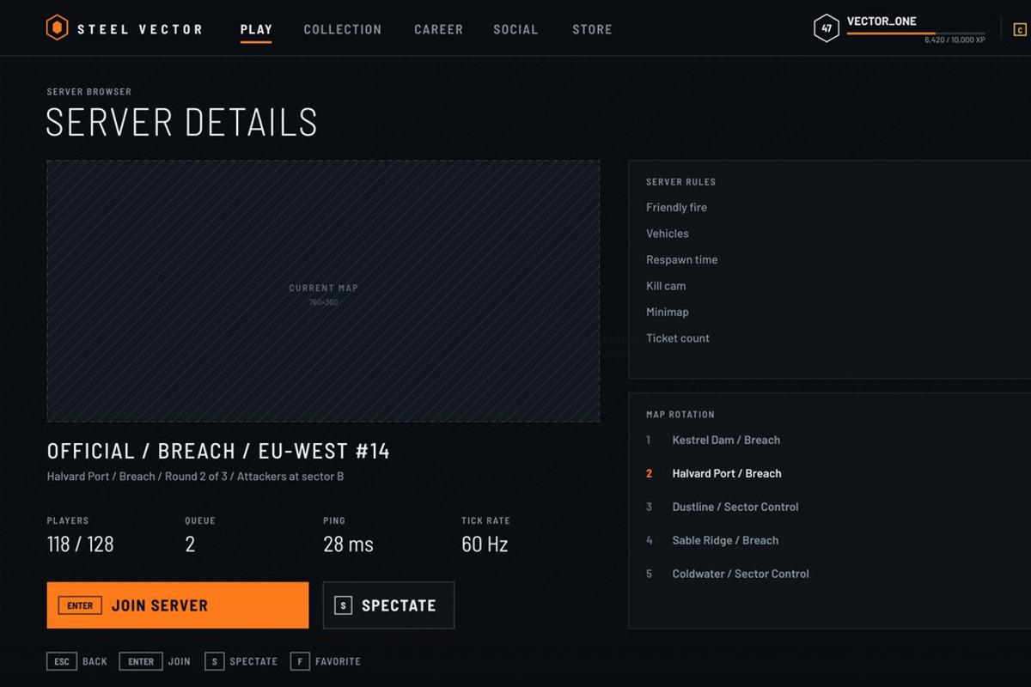Click the SERVER DETAILS heading
1031x687 pixels.
tap(182, 123)
